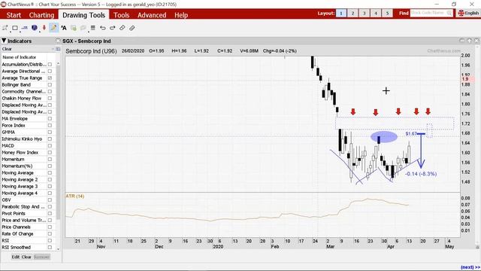Open the line style dropdown arrow

click(x=89, y=32)
